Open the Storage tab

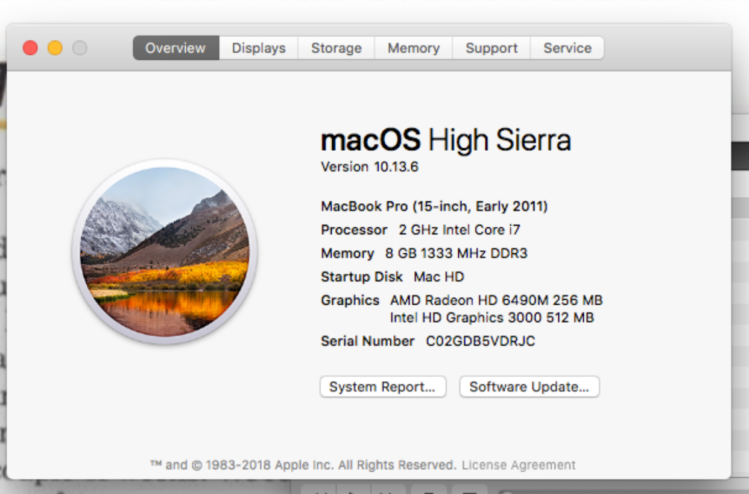point(337,48)
